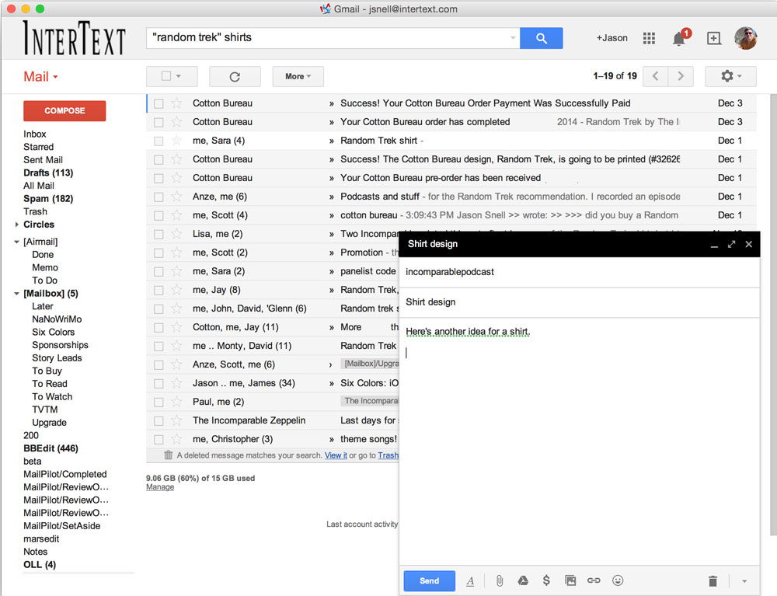This screenshot has width=777, height=596.
Task: Star the me, Christopher (3) message
Action: tap(176, 439)
